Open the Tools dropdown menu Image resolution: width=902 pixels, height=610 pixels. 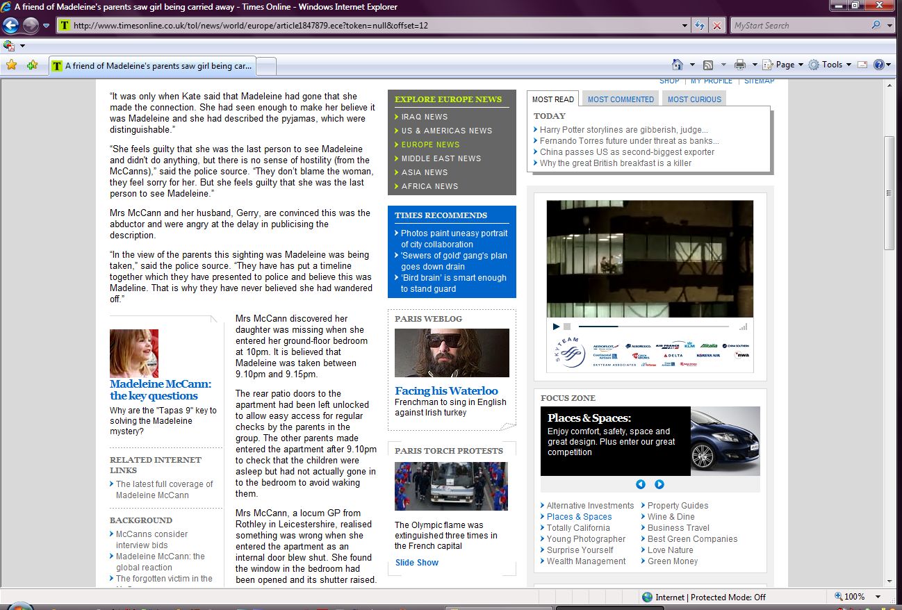click(x=831, y=65)
